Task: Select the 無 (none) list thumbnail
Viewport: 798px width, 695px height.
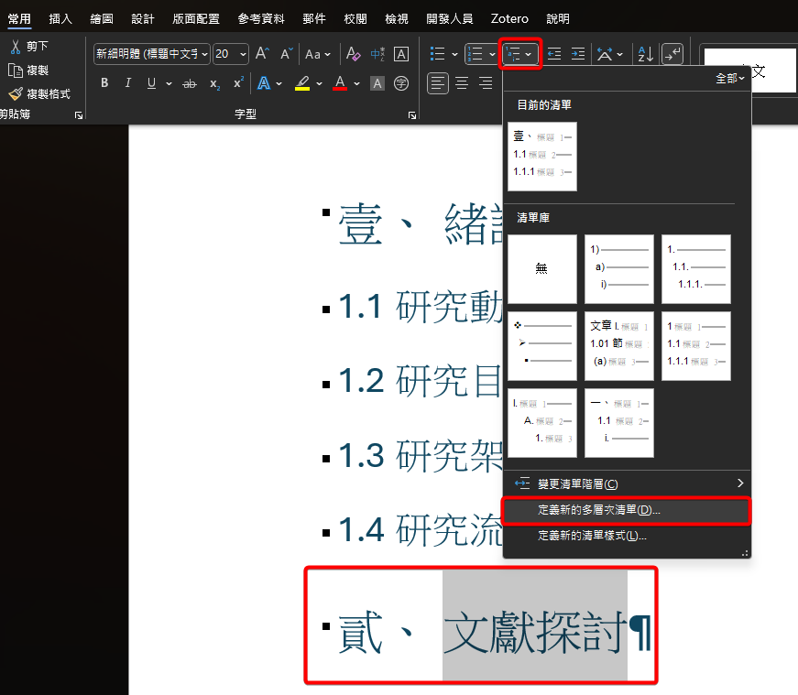Action: (x=541, y=269)
